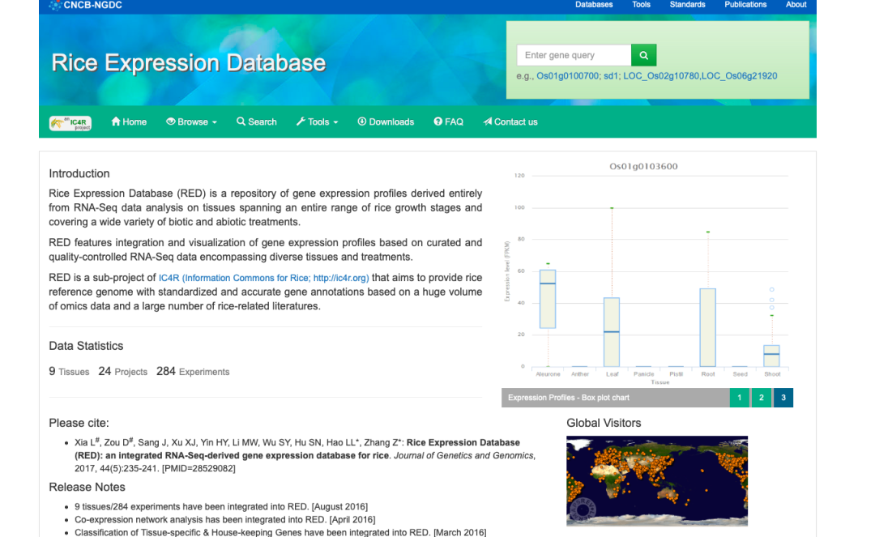
Task: Open the Downloads page
Action: 386,122
